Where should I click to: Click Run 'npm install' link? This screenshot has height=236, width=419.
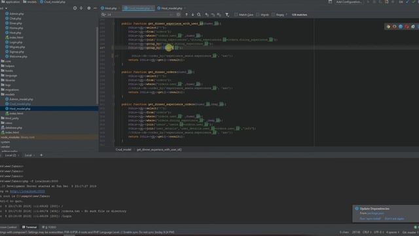coord(370,218)
